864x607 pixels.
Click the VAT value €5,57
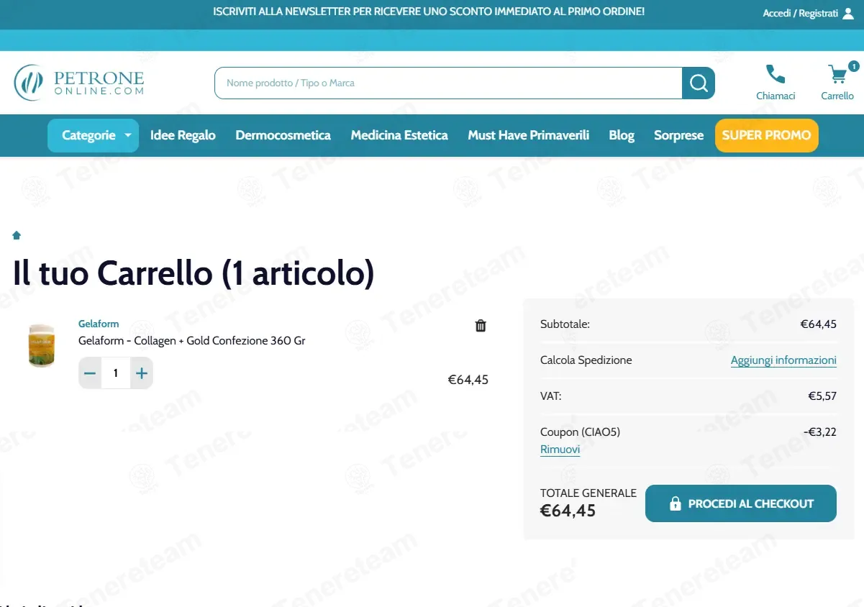click(x=822, y=396)
